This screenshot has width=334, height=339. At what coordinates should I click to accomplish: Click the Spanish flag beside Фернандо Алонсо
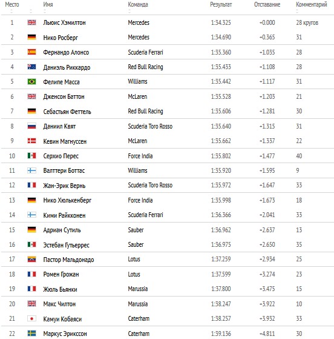tap(31, 52)
